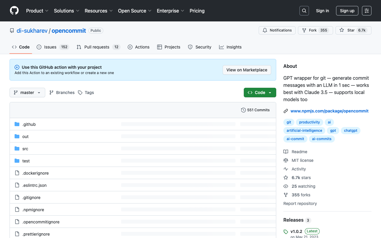Open the 6.7k stars link
381x238 pixels.
pos(301,178)
